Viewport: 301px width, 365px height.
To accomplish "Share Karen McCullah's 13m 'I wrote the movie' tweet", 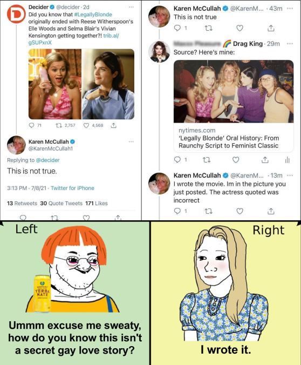I will click(x=271, y=211).
